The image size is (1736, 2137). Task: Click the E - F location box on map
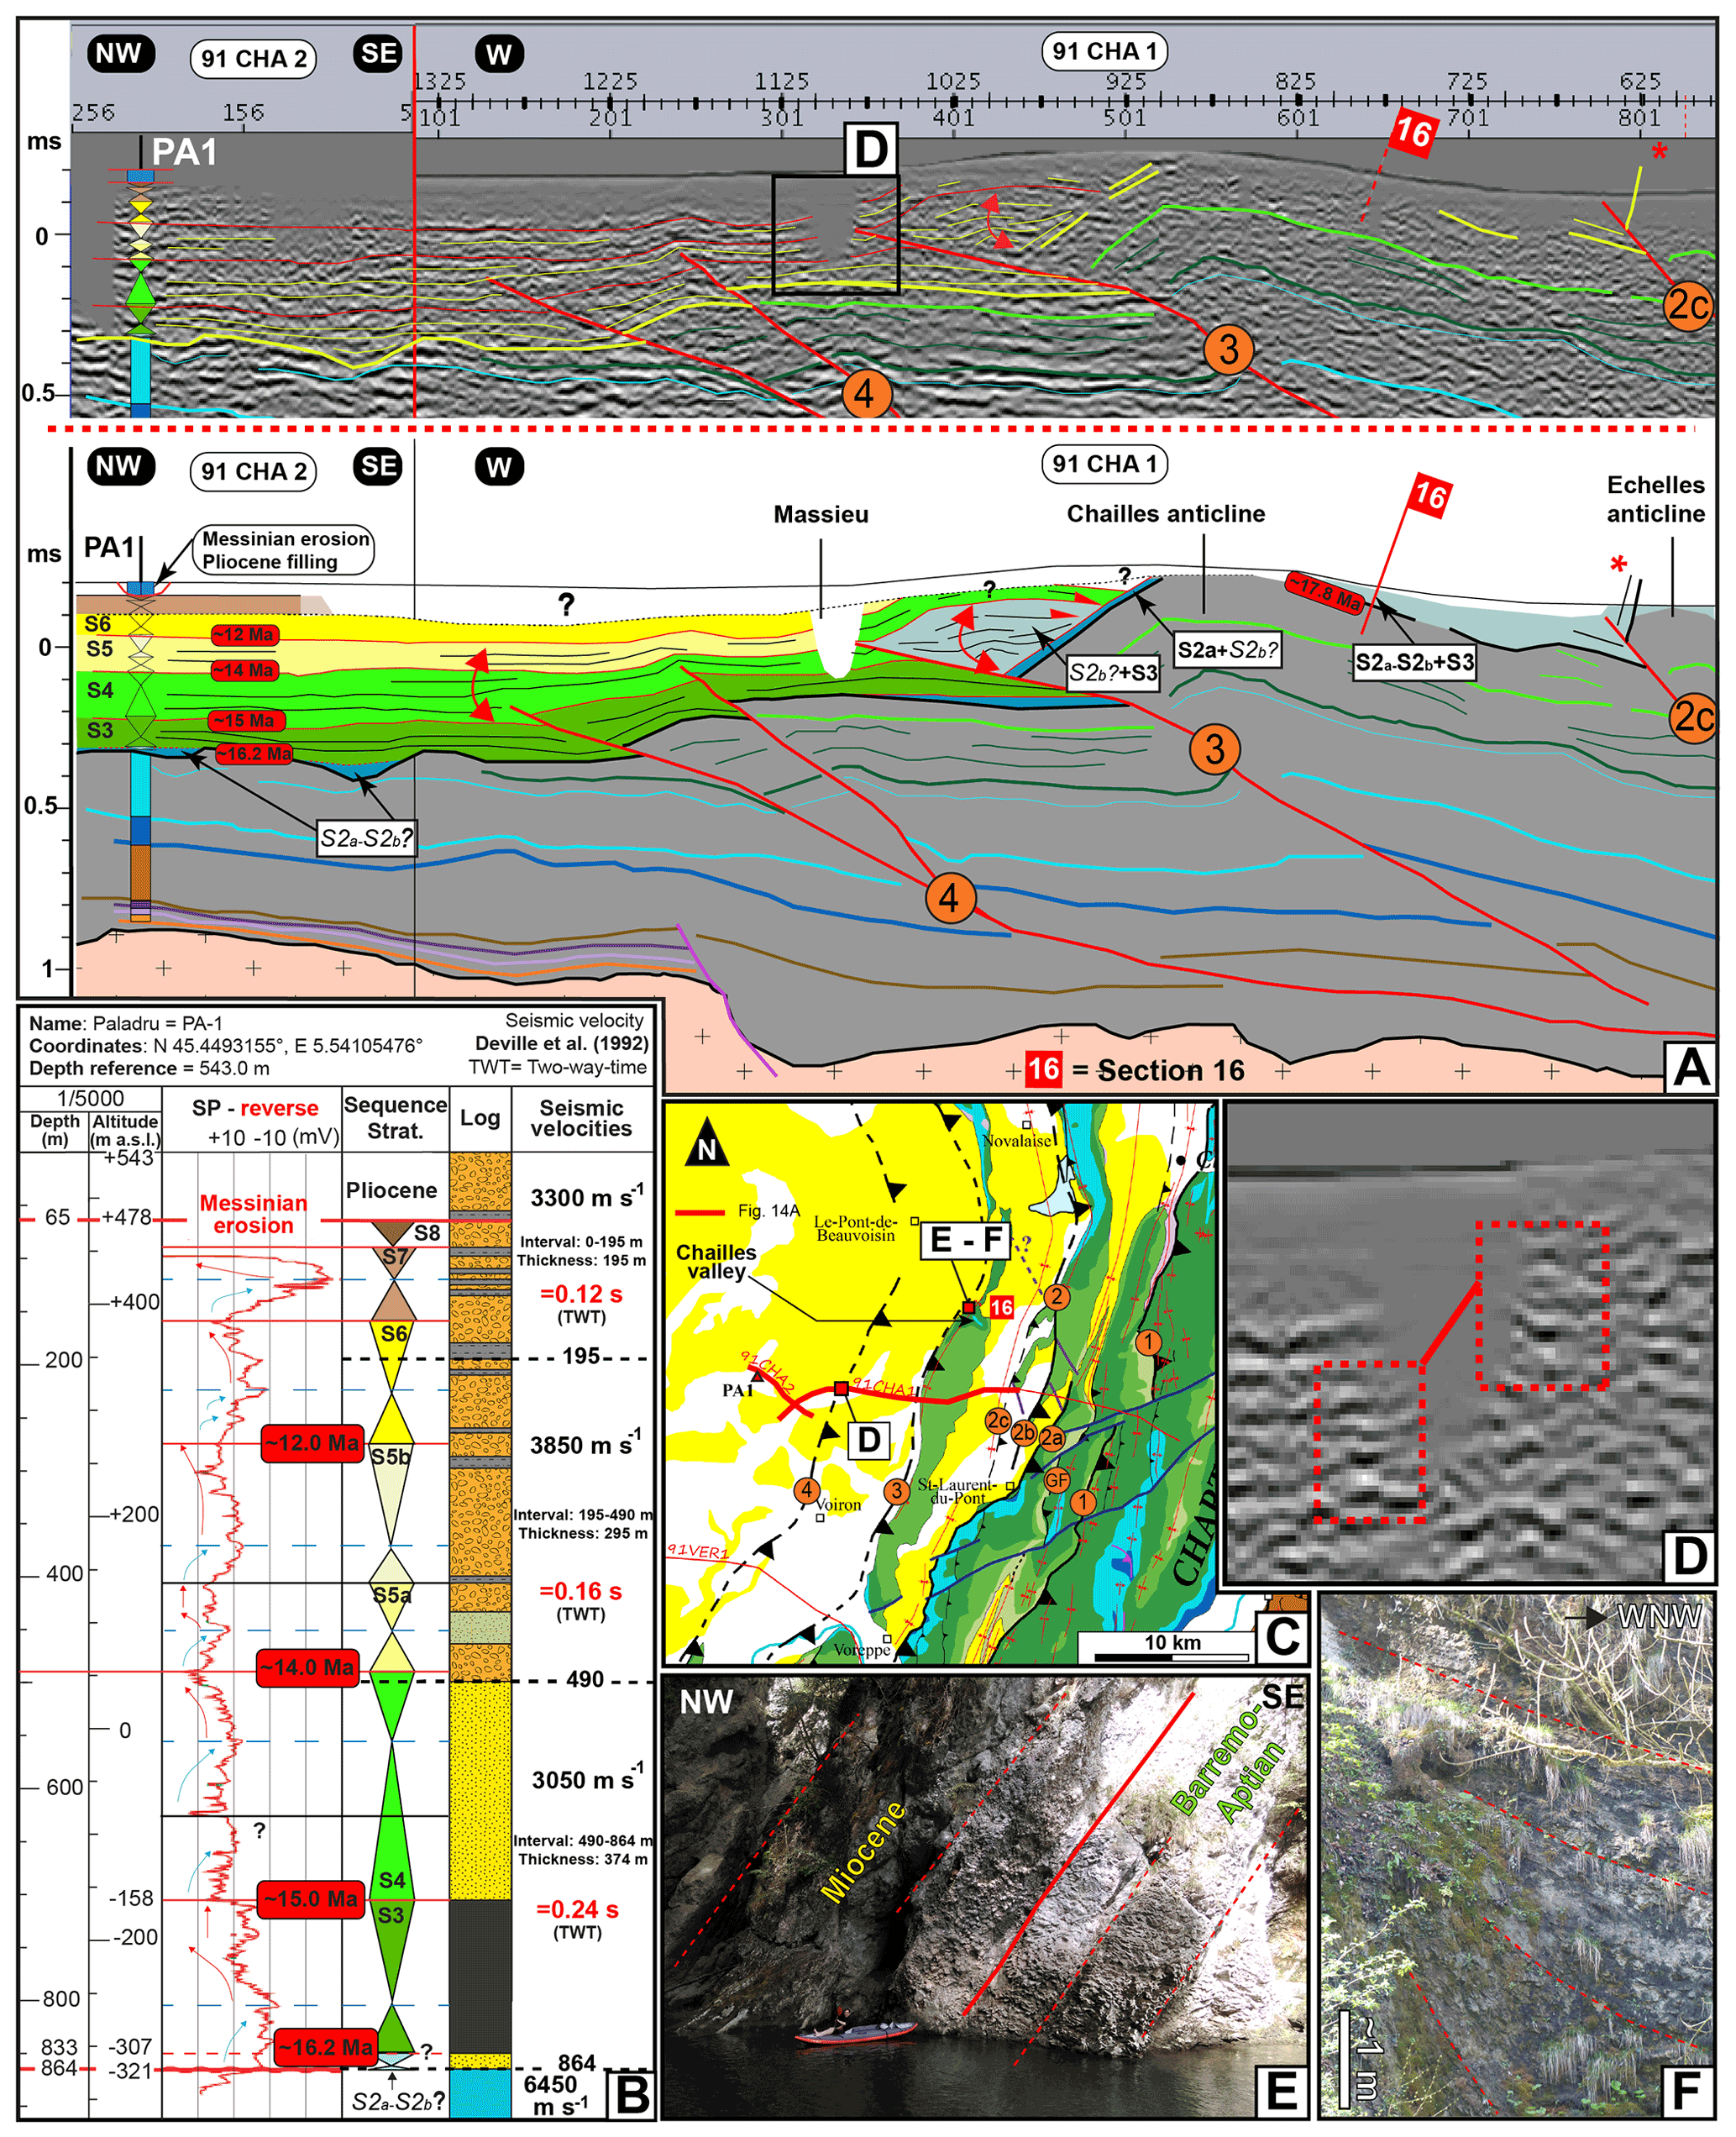pyautogui.click(x=965, y=1240)
